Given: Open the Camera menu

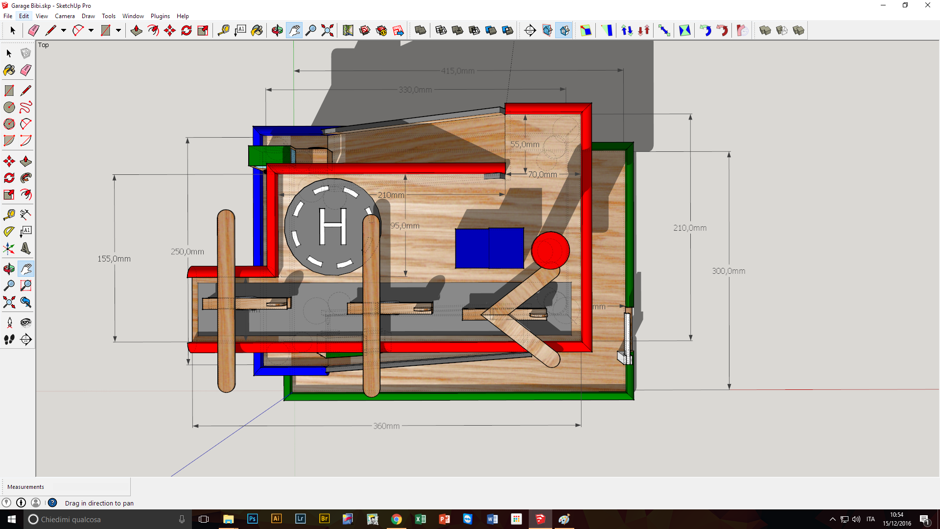Looking at the screenshot, I should (65, 16).
